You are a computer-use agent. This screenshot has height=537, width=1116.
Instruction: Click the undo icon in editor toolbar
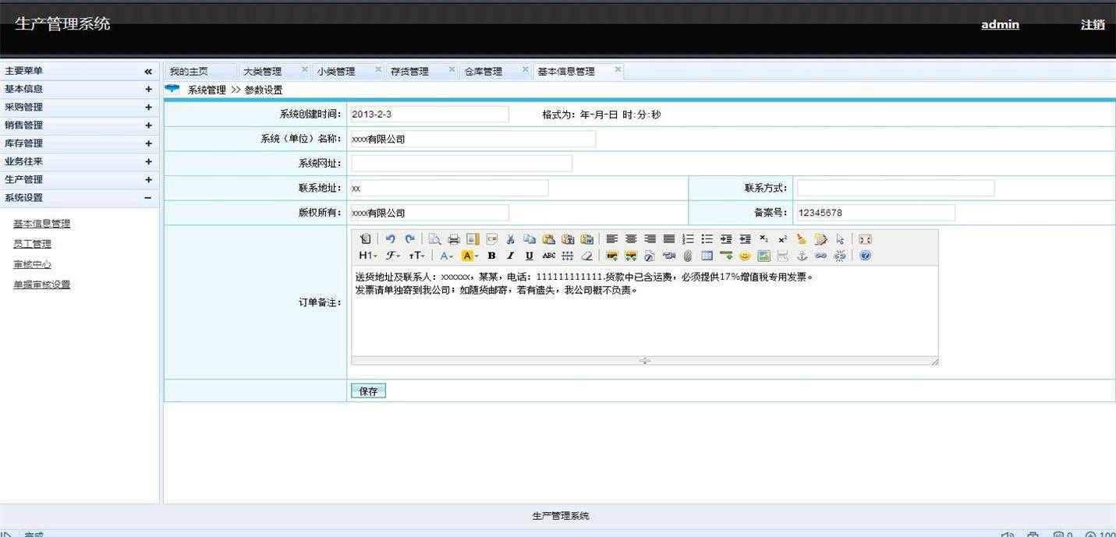[x=391, y=239]
